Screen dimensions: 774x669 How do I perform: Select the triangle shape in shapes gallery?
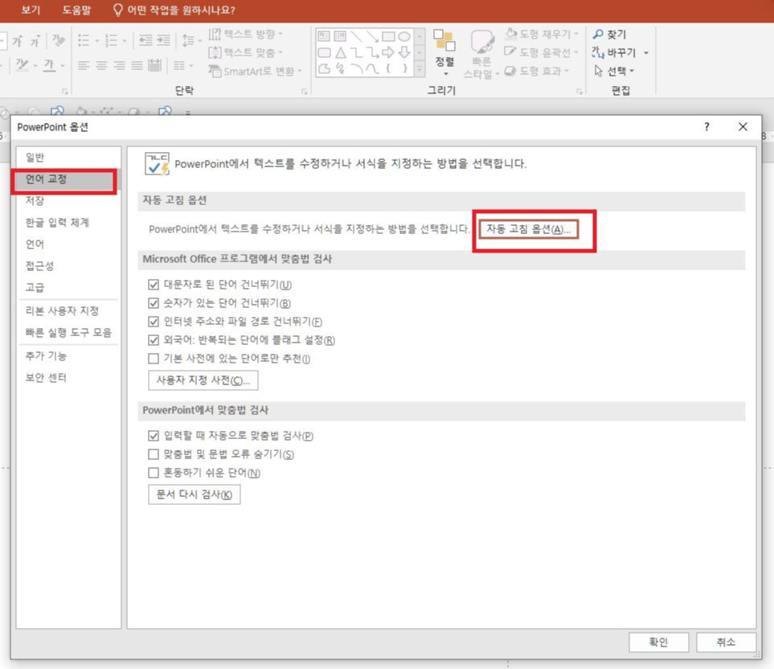341,53
